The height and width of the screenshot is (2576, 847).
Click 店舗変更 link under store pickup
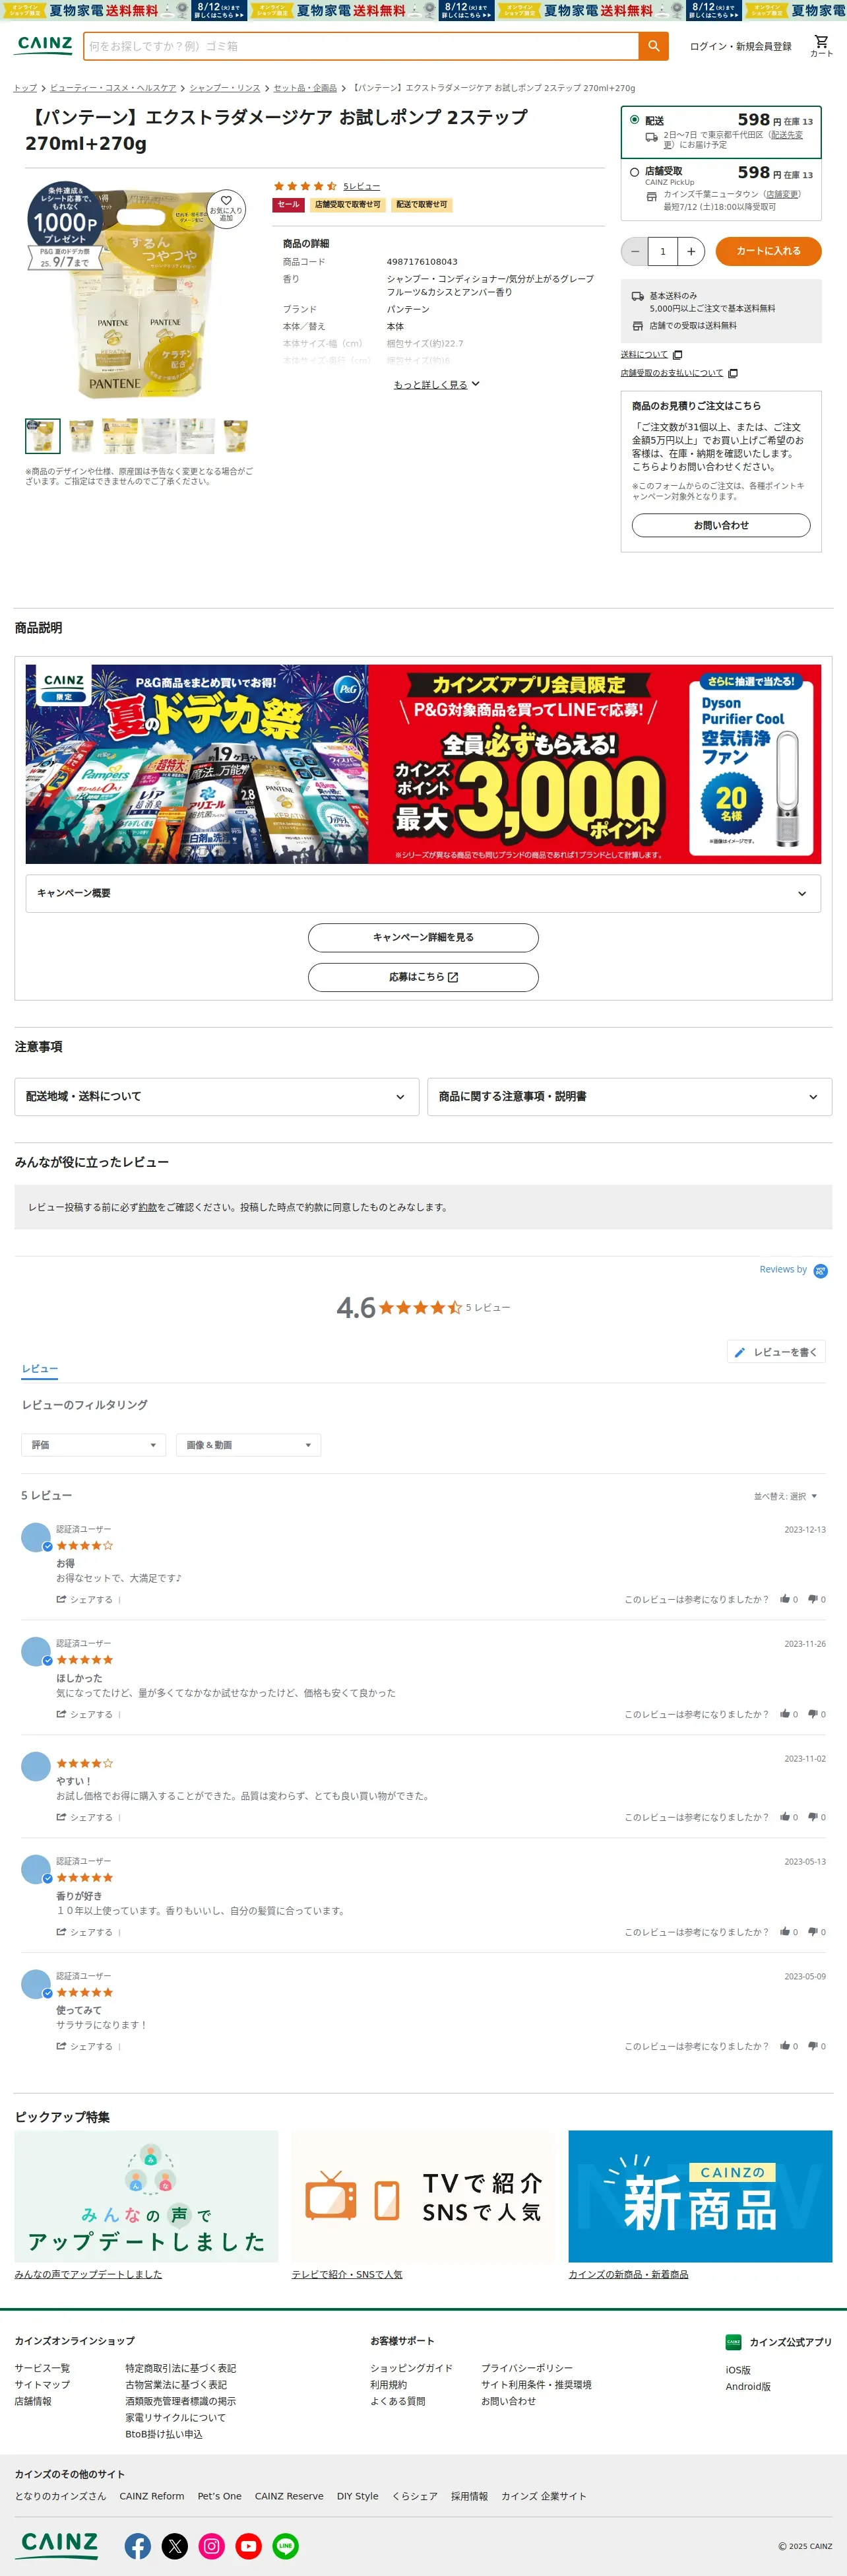782,194
